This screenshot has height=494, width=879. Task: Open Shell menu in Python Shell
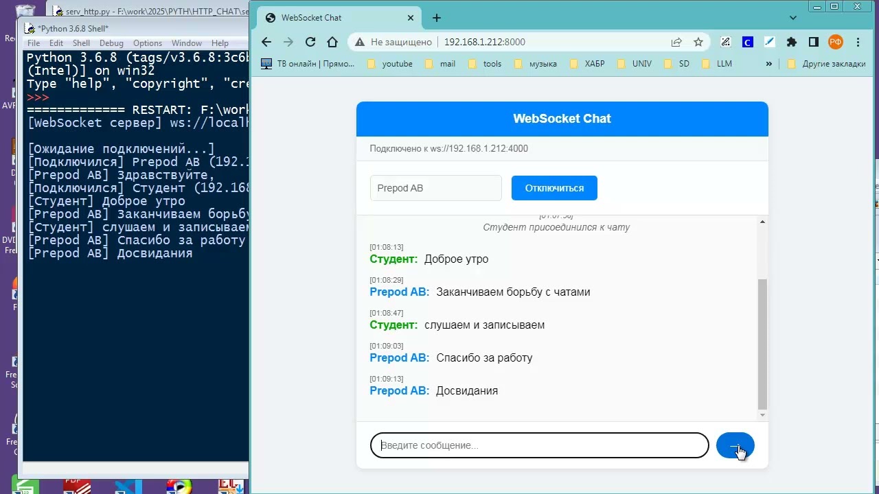pos(81,43)
